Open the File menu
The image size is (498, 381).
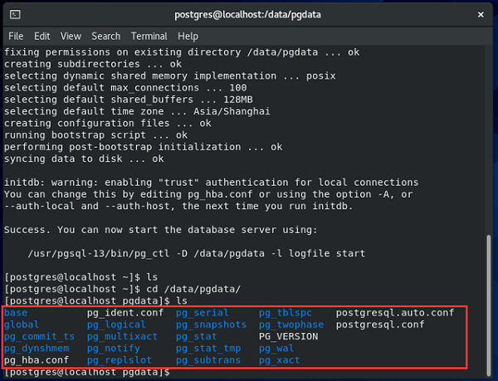[x=16, y=37]
